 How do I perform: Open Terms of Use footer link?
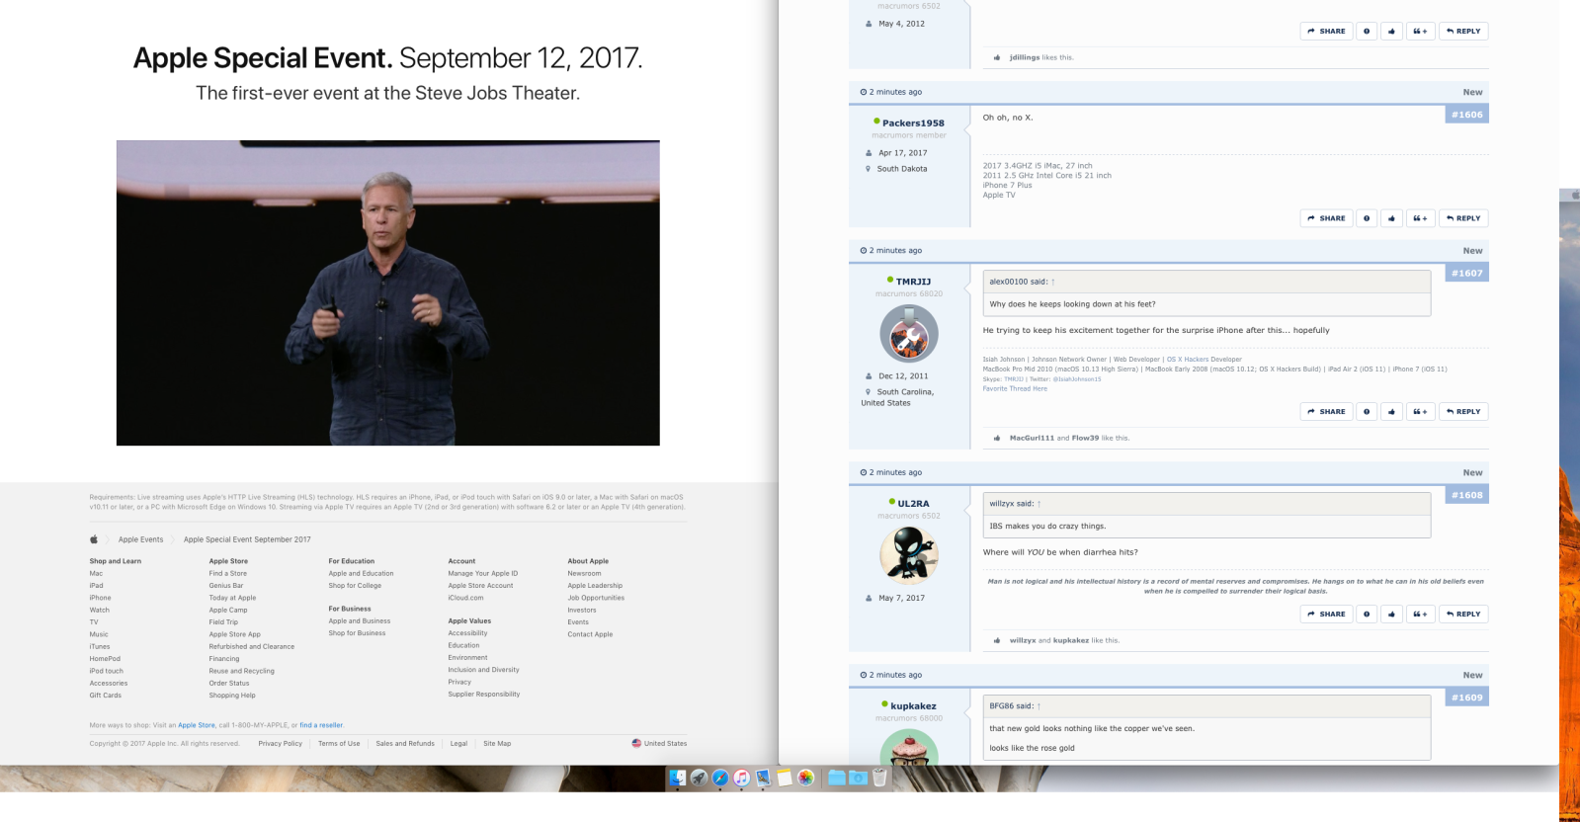339,743
